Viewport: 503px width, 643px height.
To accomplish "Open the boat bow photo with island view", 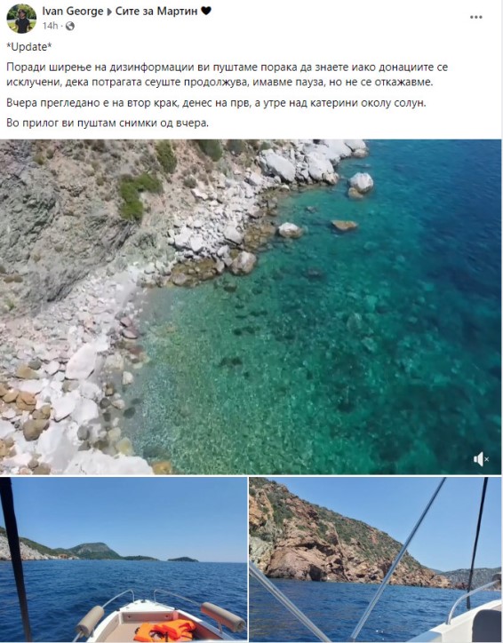I will point(124,560).
